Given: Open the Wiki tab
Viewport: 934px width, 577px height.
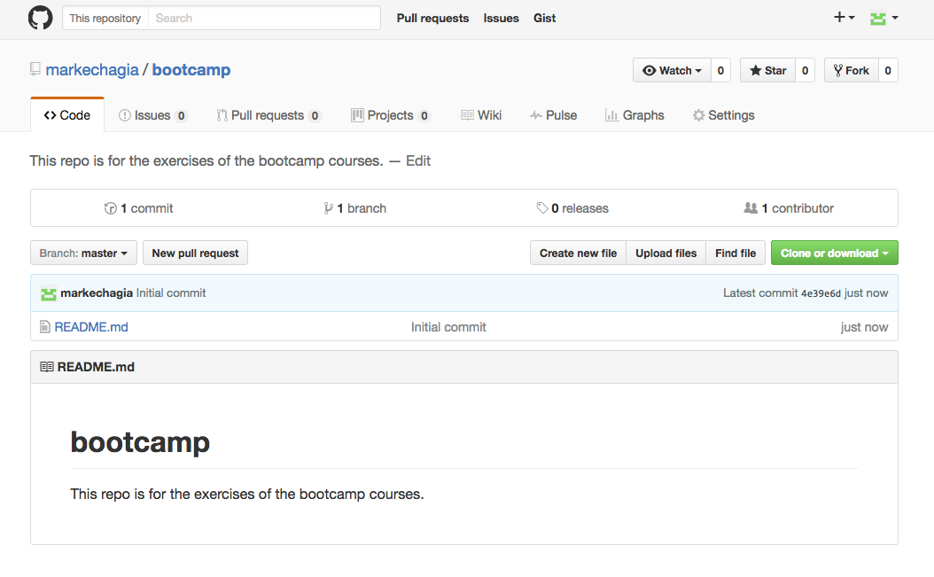Looking at the screenshot, I should pos(481,115).
